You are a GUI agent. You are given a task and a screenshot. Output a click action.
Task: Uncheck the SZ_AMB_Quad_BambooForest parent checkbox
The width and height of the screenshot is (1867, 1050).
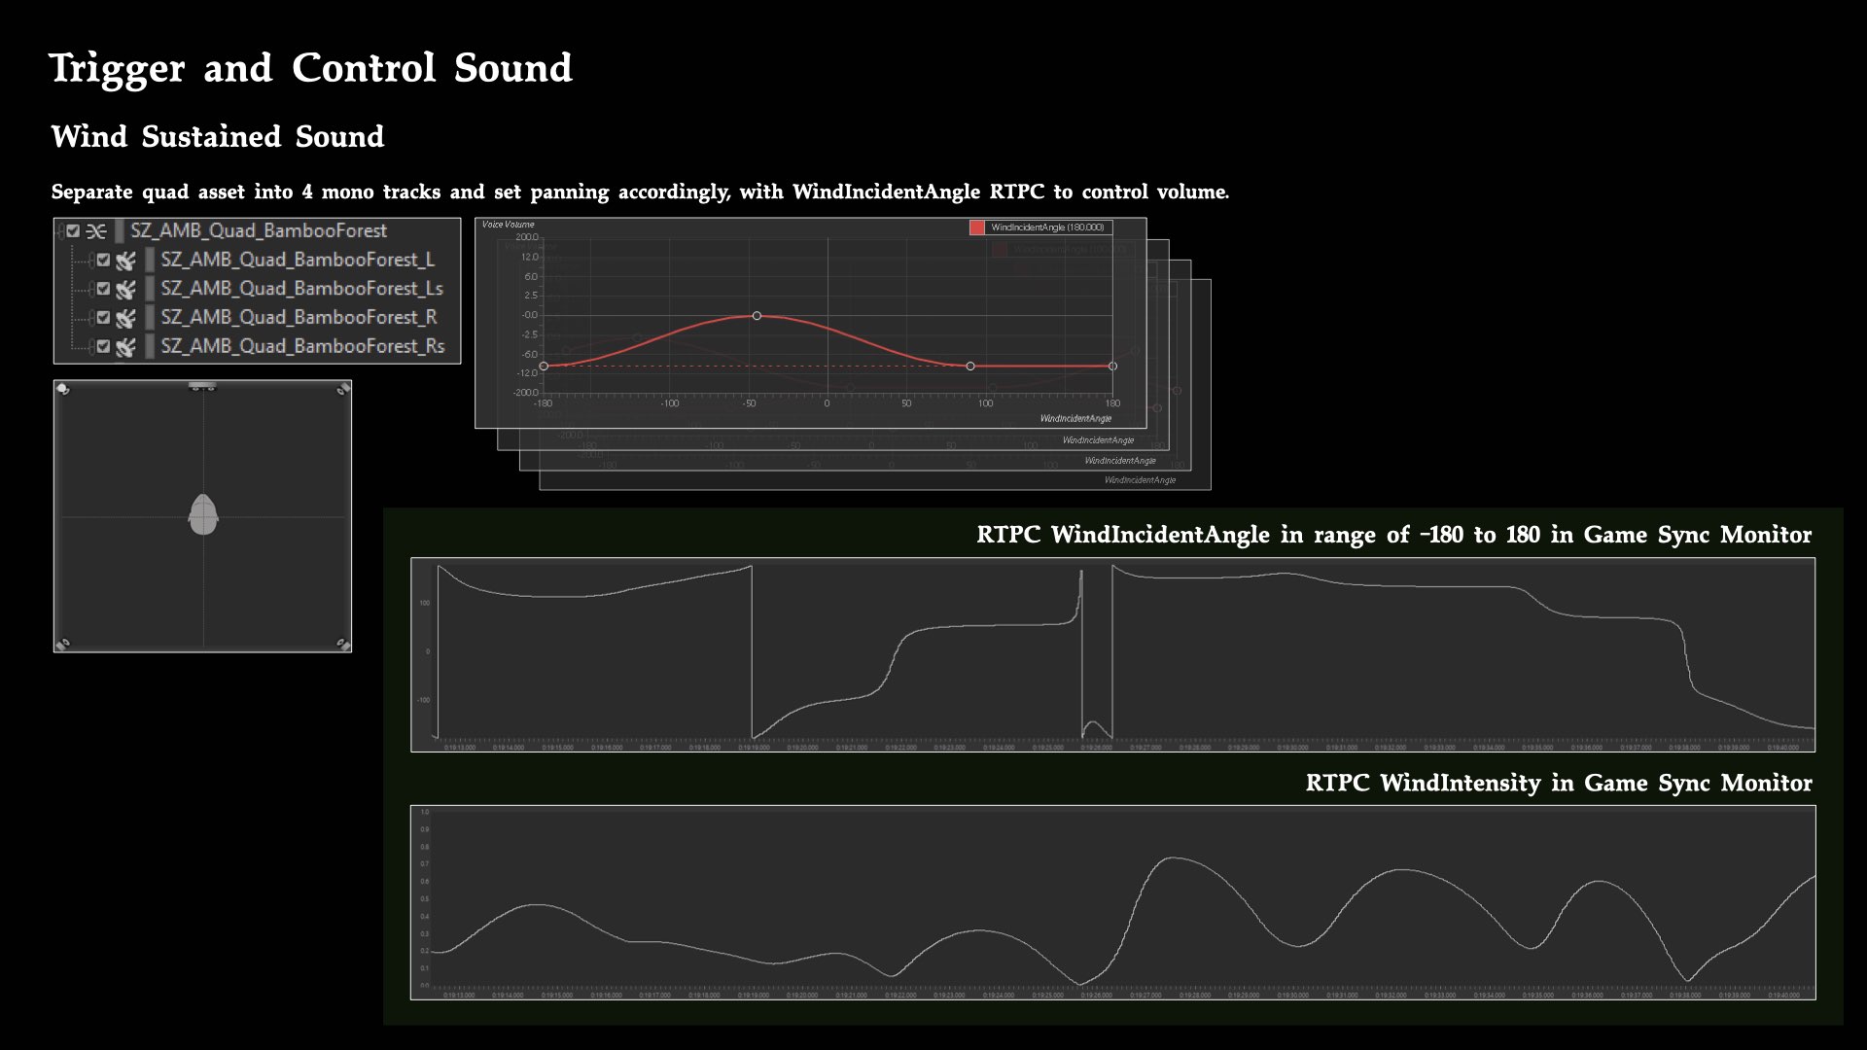pos(73,231)
